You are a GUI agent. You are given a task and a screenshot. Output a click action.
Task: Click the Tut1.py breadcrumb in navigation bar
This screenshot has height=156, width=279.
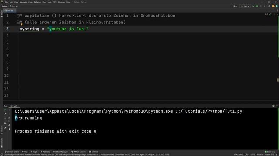click(14, 6)
